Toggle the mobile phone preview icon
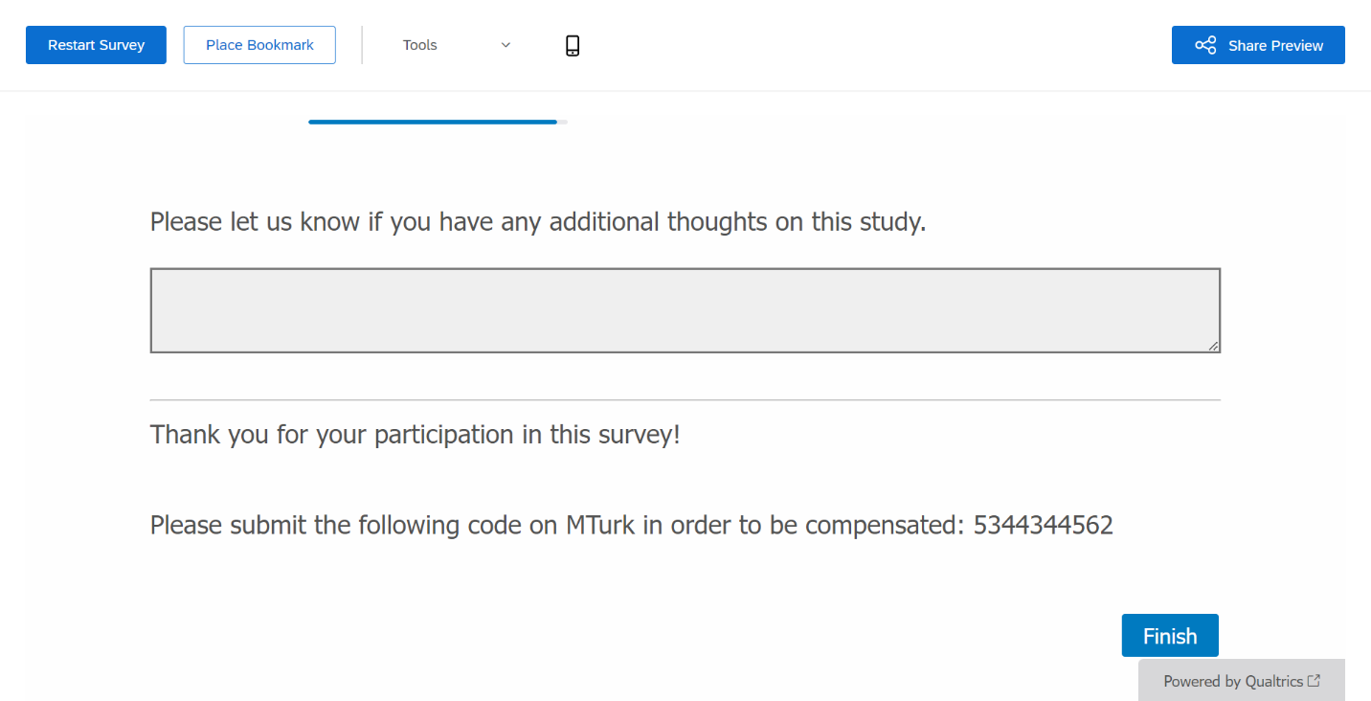Screen dimensions: 1371x701 573,45
